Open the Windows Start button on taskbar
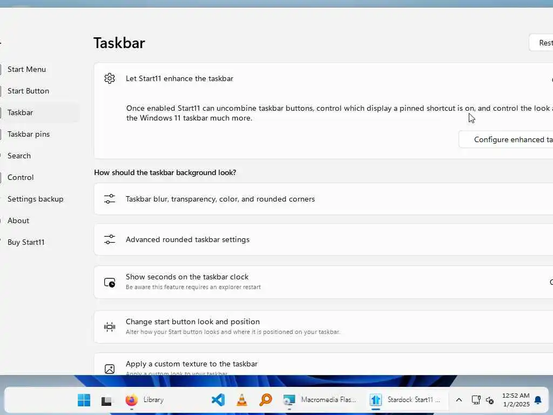 pos(84,400)
